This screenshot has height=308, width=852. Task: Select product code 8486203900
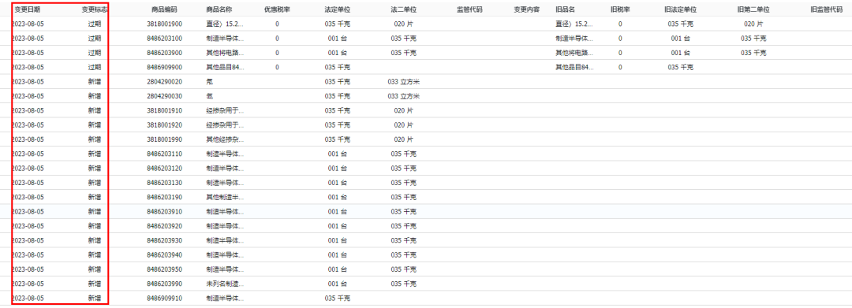click(x=165, y=53)
